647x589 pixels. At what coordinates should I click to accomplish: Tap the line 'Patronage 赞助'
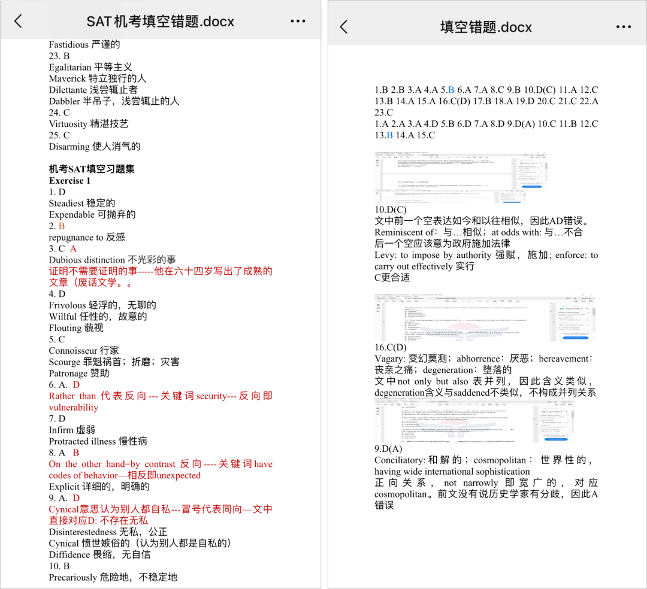point(79,373)
